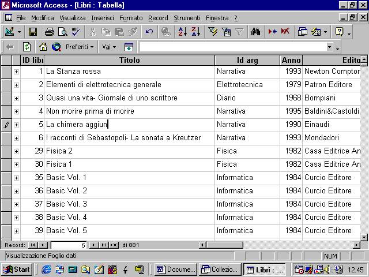The width and height of the screenshot is (369, 277).
Task: Paste from the clipboard icon
Action: [119, 32]
